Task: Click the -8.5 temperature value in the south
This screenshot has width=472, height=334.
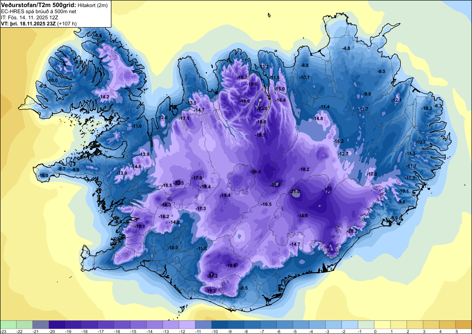Action: [x=244, y=288]
